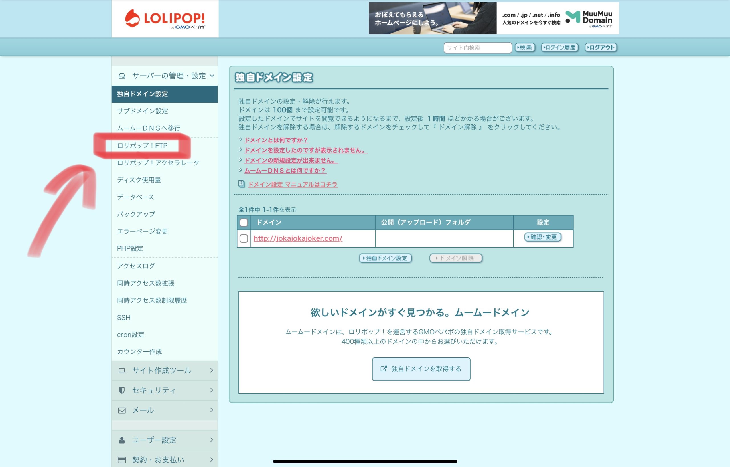Collapse the サーバーの管理・設定 chevron
Viewport: 730px width, 467px height.
click(212, 76)
